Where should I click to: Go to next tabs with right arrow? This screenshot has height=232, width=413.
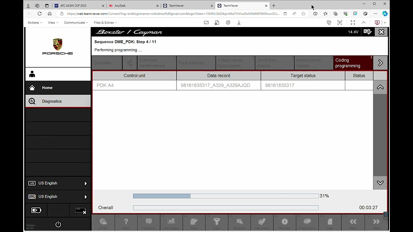pos(380,63)
